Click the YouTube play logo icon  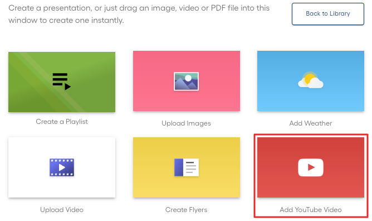point(311,167)
